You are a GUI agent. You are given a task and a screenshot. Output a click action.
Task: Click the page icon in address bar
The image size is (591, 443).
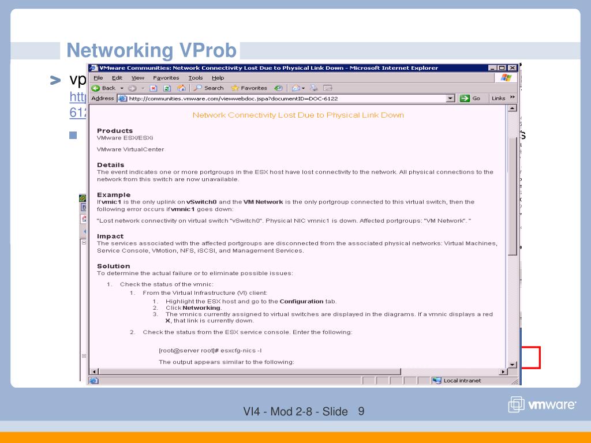point(122,98)
